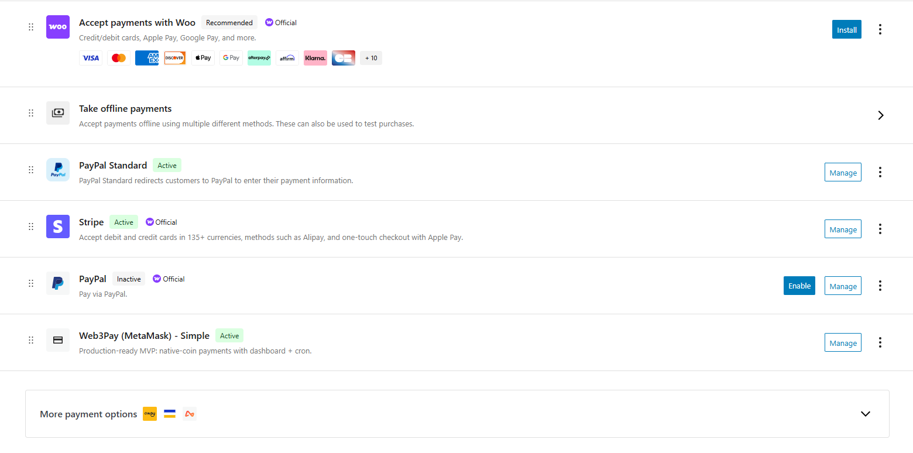This screenshot has width=913, height=453.
Task: Click drag handle for the Stripe row
Action: [x=31, y=227]
